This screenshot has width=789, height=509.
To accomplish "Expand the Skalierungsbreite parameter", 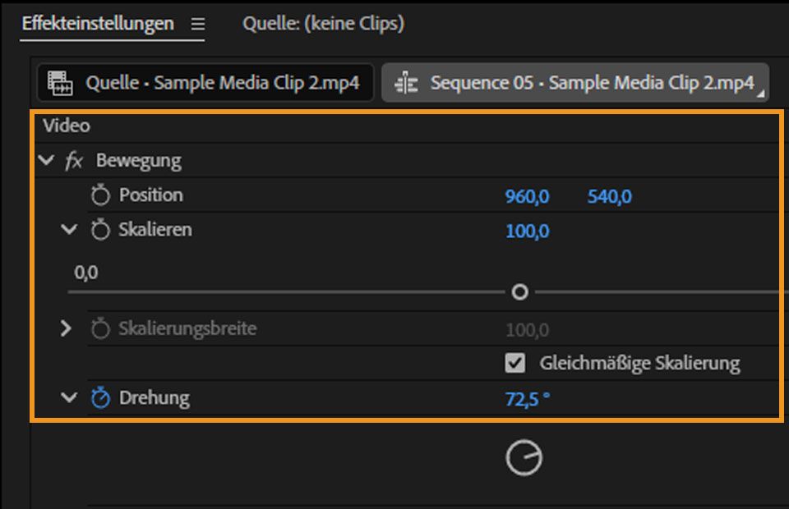I will (x=65, y=328).
